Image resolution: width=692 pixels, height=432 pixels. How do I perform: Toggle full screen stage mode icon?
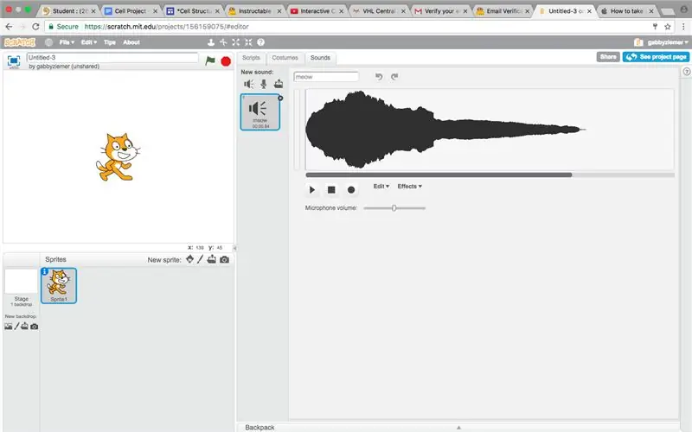14,60
